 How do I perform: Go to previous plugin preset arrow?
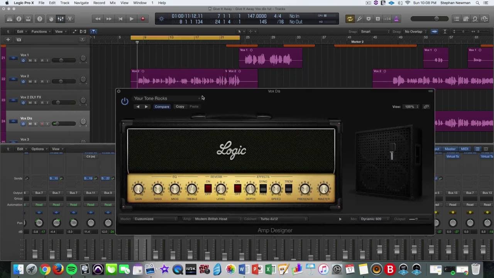tap(138, 107)
